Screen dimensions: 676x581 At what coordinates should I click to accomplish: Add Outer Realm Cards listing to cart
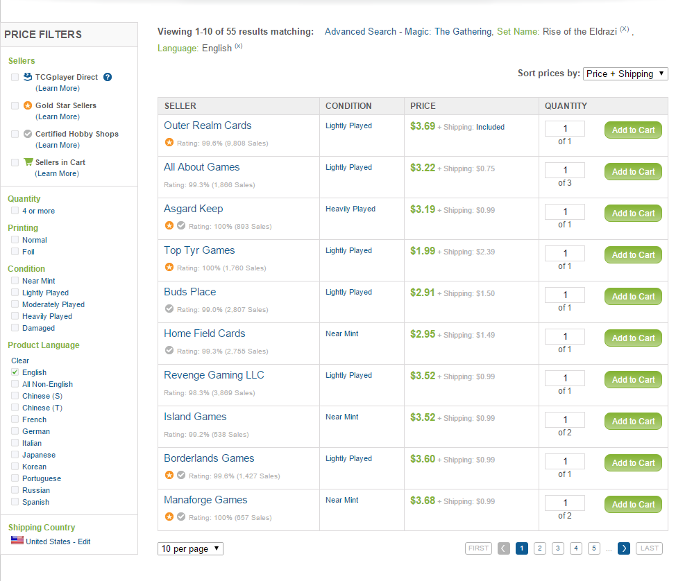click(x=634, y=130)
